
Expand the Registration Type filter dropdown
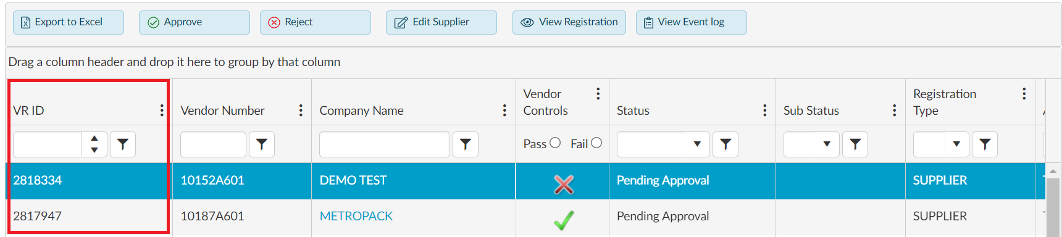(x=956, y=144)
